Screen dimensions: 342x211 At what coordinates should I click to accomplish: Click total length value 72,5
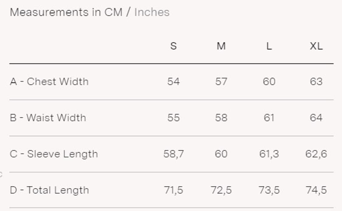[221, 190]
